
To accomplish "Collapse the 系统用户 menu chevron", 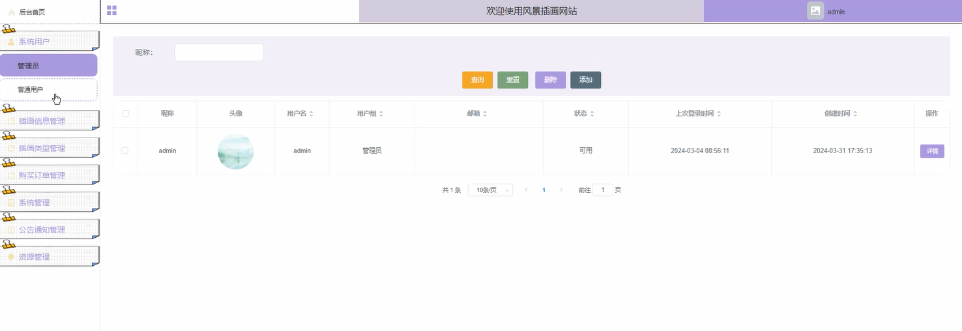I will click(x=89, y=38).
